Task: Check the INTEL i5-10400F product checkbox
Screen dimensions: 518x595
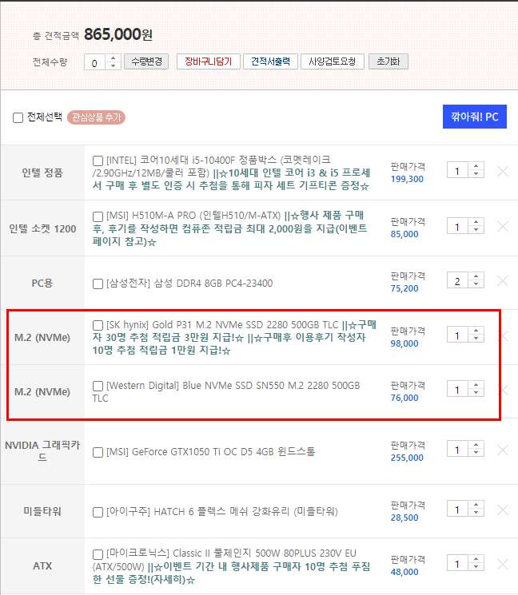Action: tap(98, 161)
